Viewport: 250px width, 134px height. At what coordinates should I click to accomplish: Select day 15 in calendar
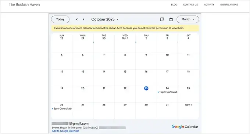[125, 72]
